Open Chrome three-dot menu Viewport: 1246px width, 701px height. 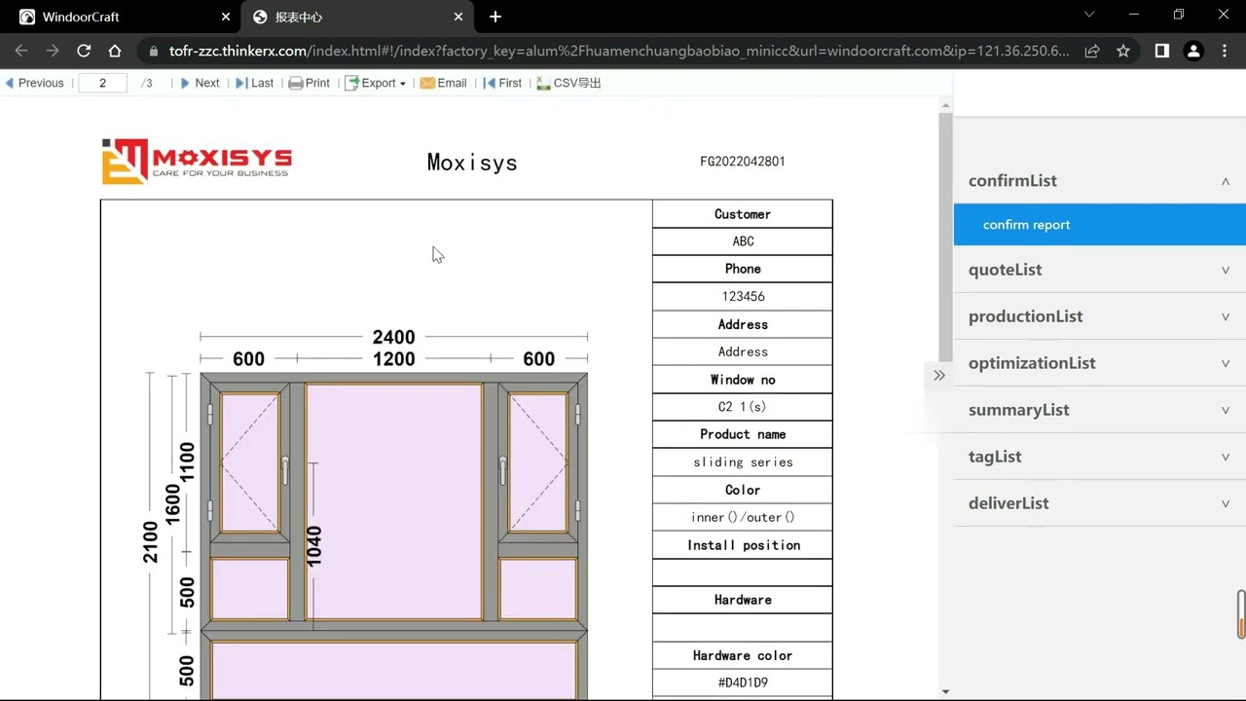[1225, 51]
